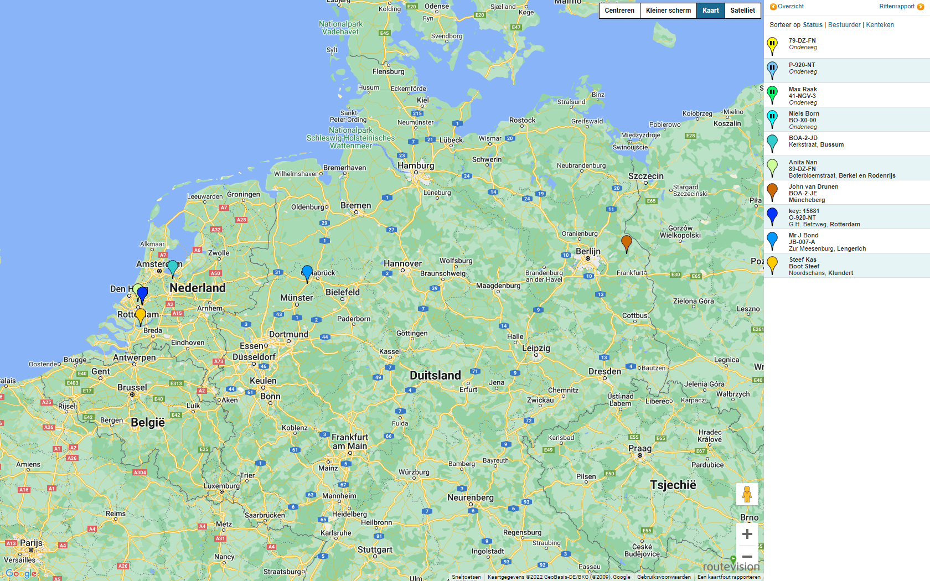This screenshot has width=930, height=581.
Task: Sort vehicle list by Kenteken
Action: pos(880,25)
